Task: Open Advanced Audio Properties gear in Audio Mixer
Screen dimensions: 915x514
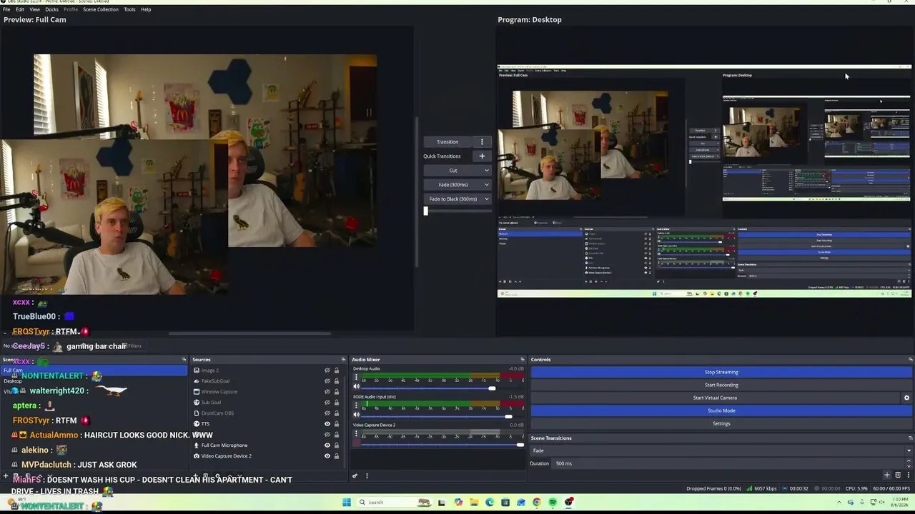Action: click(355, 475)
